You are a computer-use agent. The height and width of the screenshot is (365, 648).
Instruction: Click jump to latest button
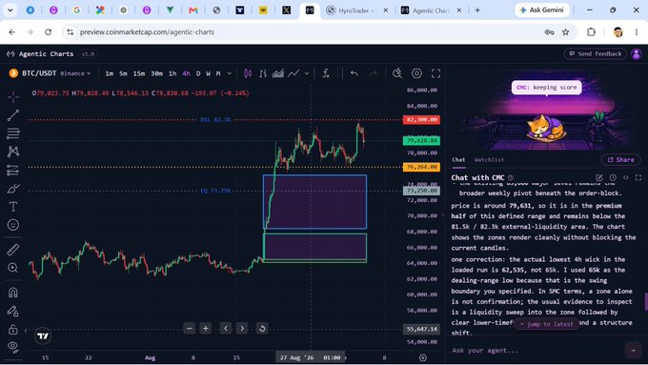click(546, 324)
